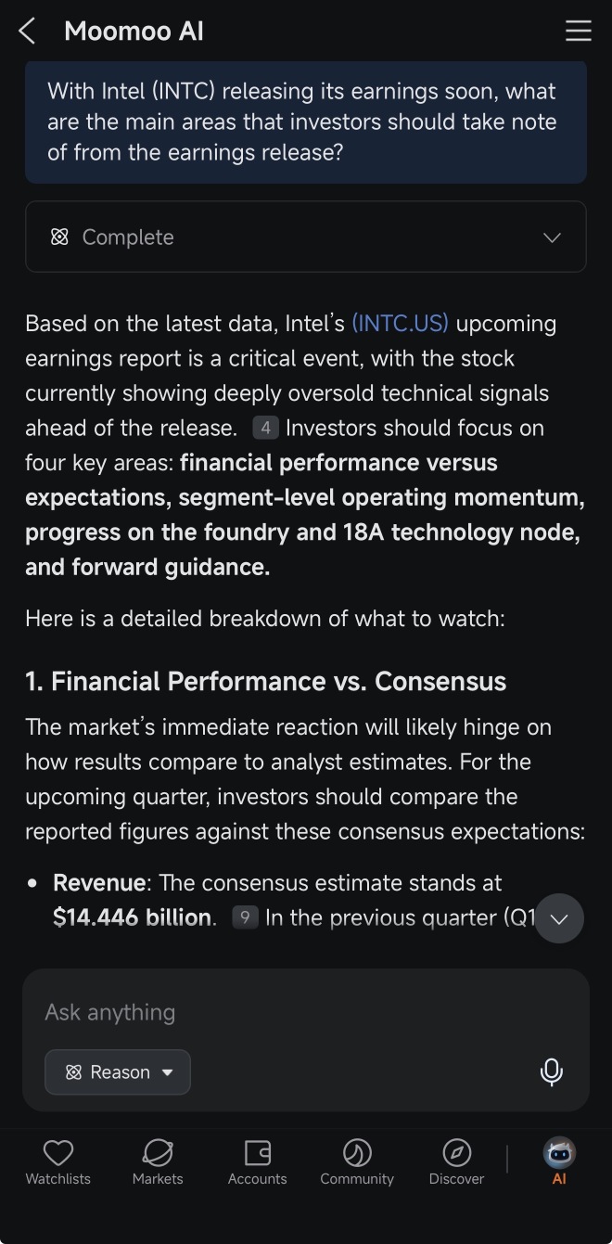Expand the Complete reasoning panel chevron
Viewport: 612px width, 1244px height.
[x=552, y=237]
